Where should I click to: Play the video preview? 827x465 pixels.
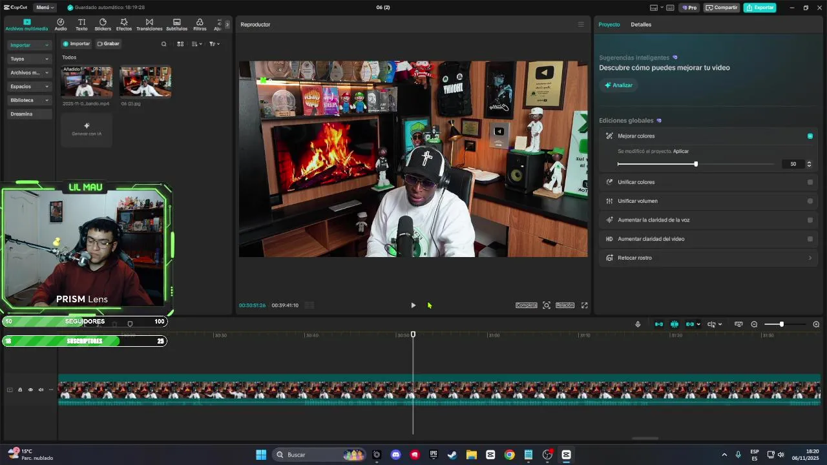point(413,305)
